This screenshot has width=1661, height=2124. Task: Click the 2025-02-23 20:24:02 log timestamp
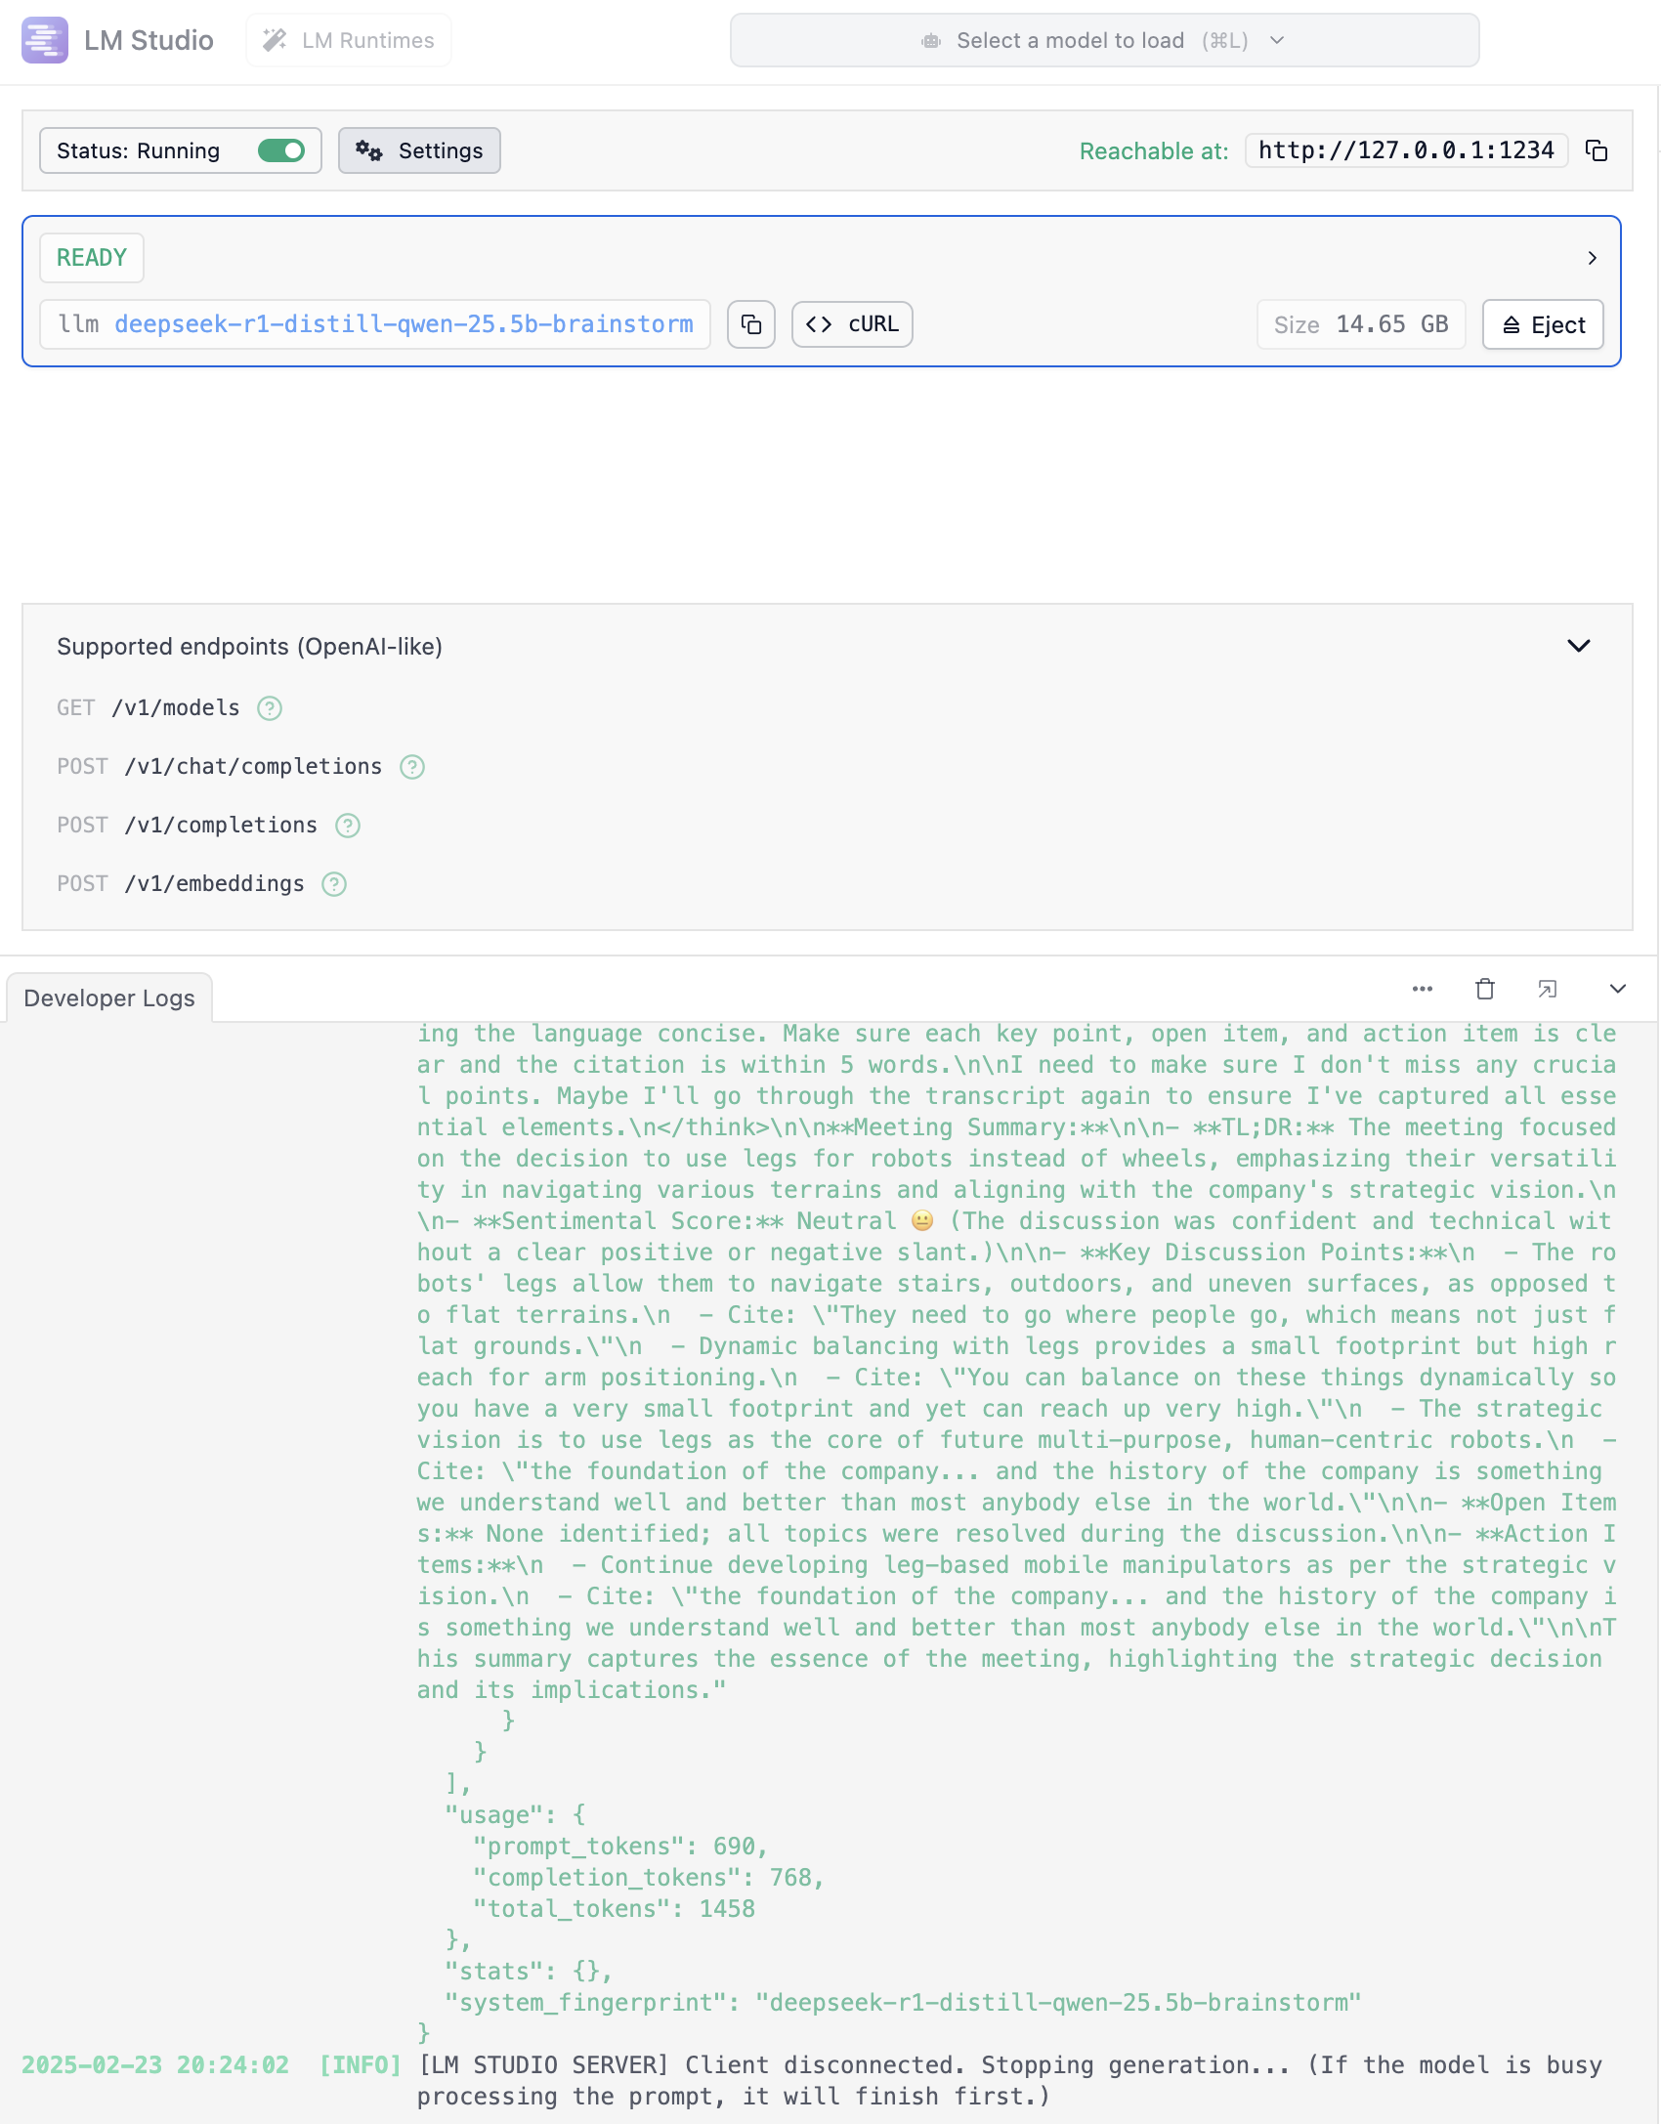[155, 2065]
